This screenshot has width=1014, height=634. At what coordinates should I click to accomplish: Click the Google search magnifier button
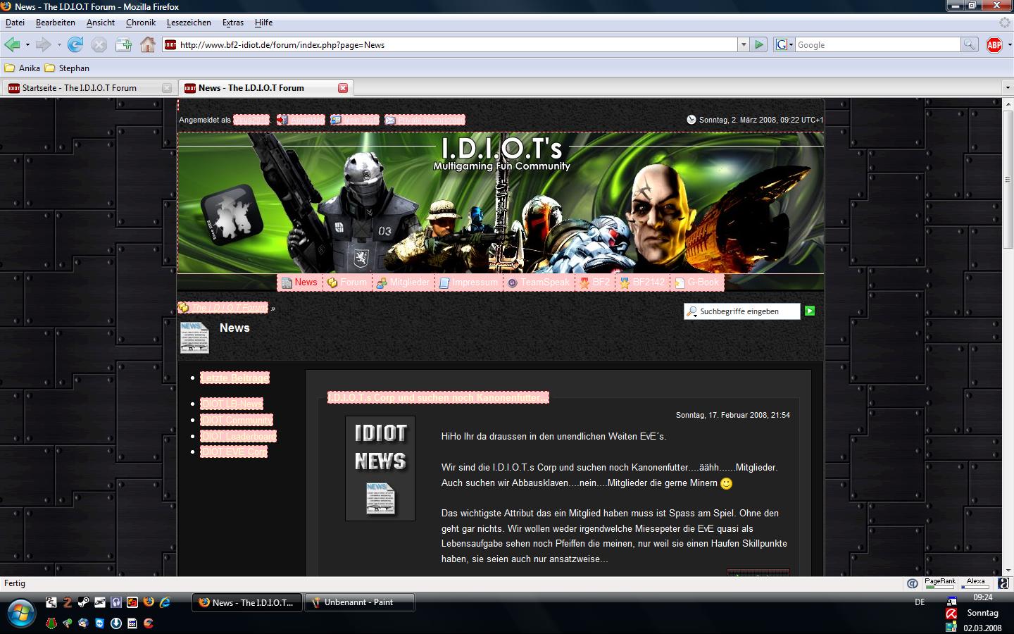(970, 44)
